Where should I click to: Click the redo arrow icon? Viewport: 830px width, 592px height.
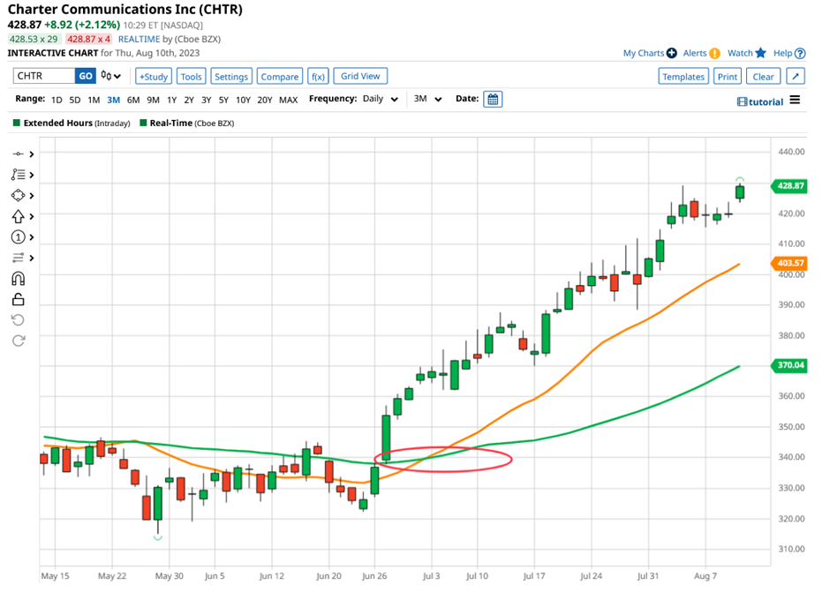(x=18, y=340)
